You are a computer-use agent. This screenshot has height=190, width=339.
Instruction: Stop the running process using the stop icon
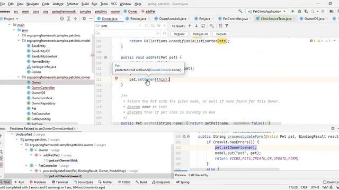click(323, 12)
